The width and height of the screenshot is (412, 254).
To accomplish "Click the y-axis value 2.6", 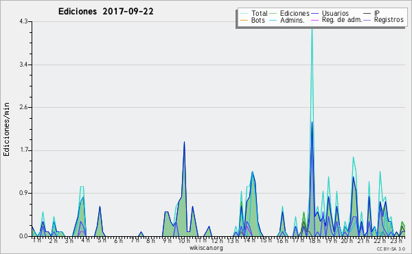I will click(23, 107).
